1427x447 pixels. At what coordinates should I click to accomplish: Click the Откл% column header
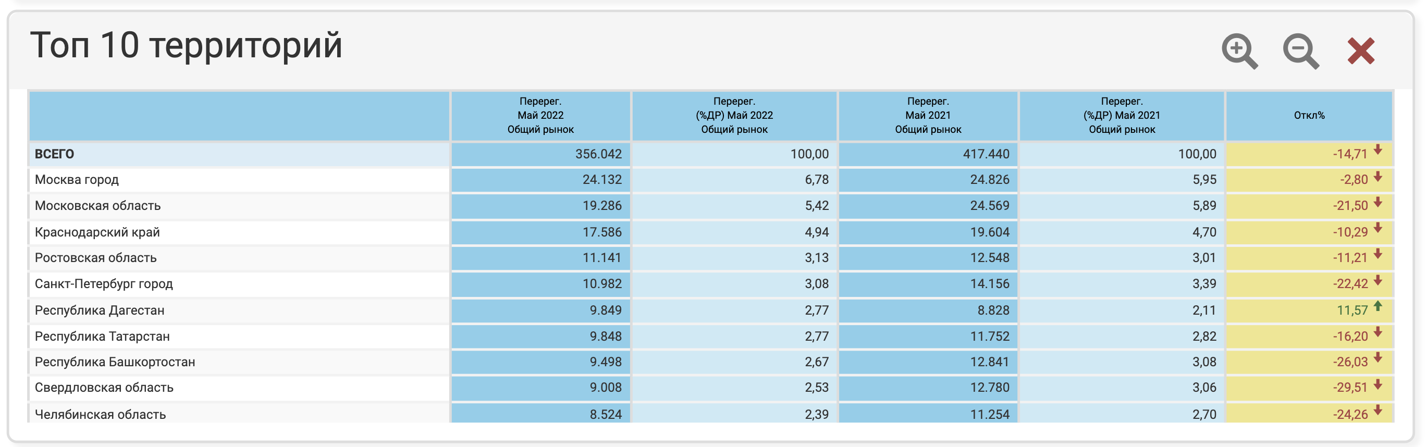click(x=1309, y=116)
